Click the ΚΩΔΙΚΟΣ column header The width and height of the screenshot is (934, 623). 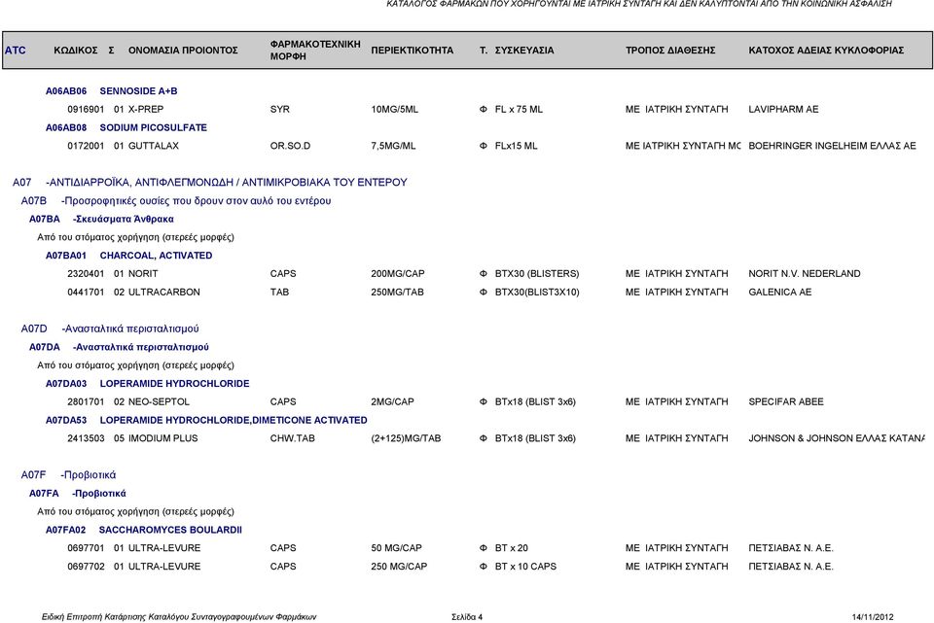[76, 50]
